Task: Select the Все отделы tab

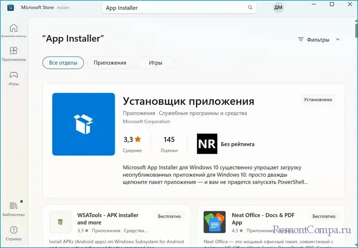Action: 63,63
